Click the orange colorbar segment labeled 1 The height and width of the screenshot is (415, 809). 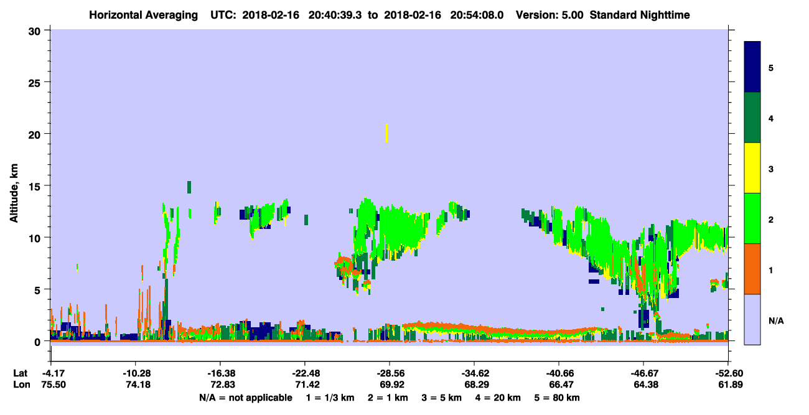[752, 269]
